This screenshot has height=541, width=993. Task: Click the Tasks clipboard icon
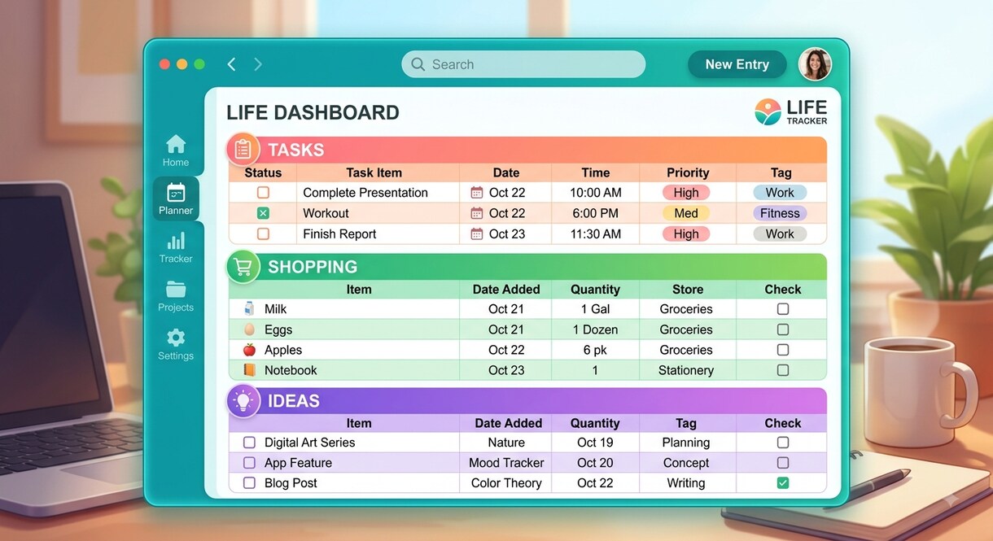tap(243, 150)
